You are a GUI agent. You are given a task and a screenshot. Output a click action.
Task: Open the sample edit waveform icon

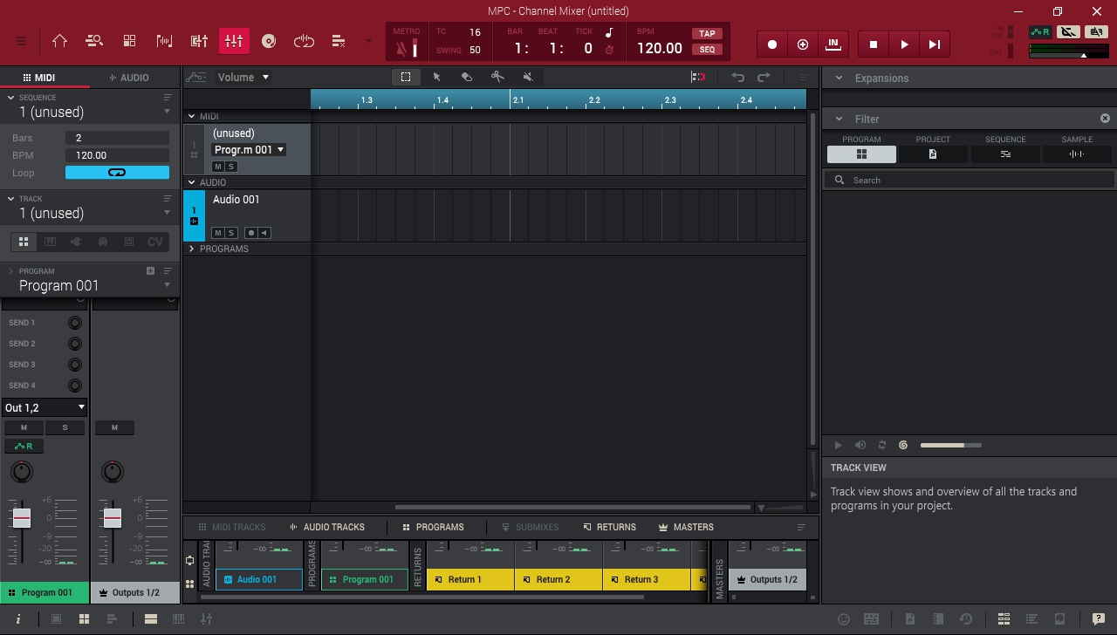(164, 41)
